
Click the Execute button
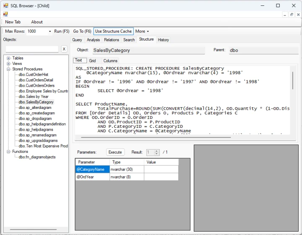tap(115, 152)
